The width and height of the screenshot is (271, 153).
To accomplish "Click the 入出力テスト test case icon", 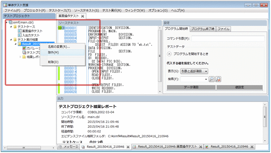I will (20, 35).
